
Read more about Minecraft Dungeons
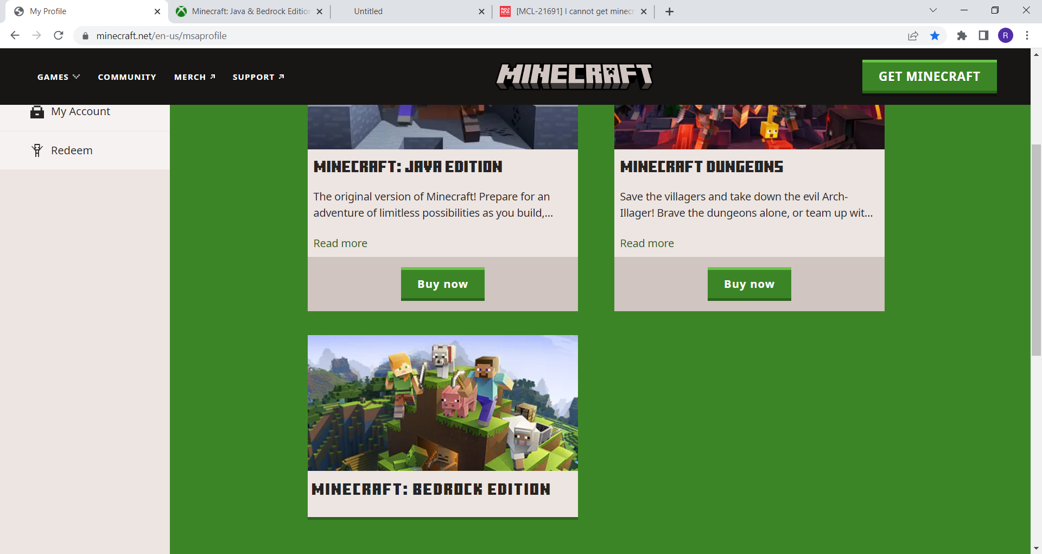(647, 243)
